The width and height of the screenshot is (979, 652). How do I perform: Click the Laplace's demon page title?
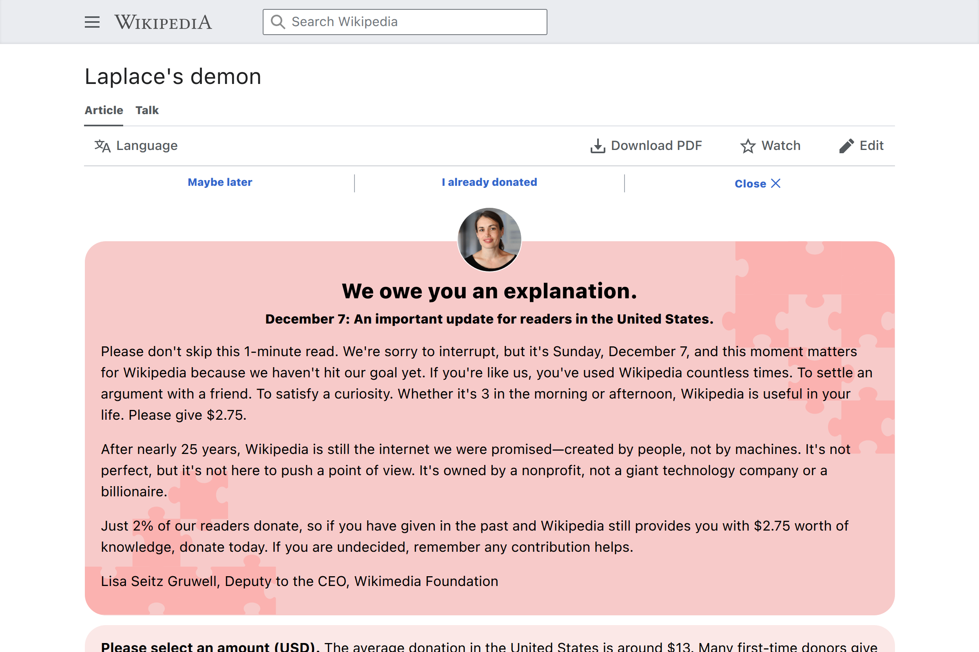point(173,77)
